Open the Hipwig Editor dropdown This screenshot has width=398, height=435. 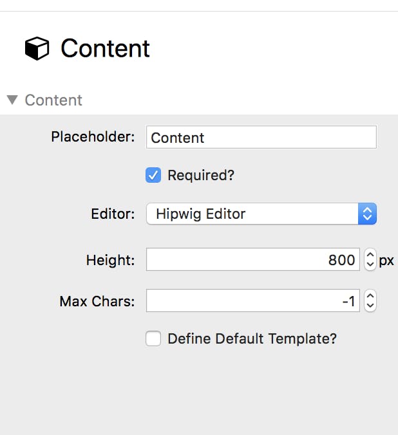coord(252,214)
